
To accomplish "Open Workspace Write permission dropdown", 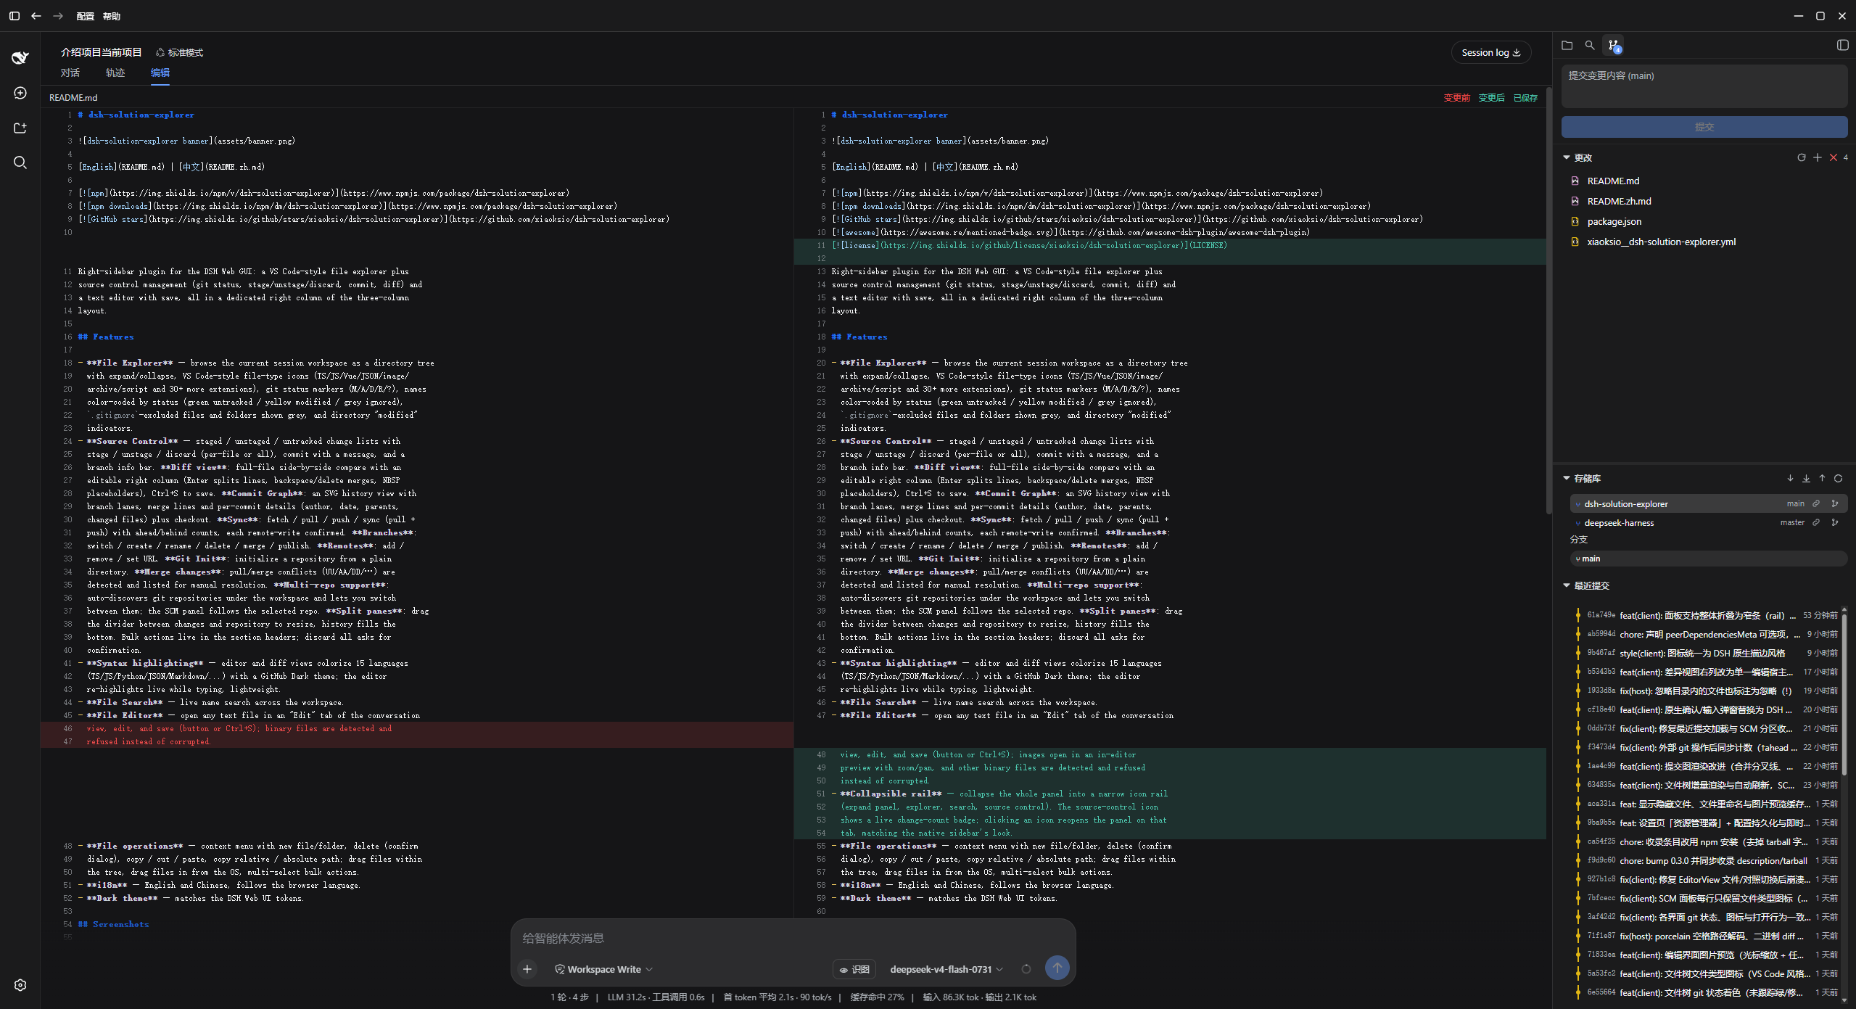I will [603, 969].
